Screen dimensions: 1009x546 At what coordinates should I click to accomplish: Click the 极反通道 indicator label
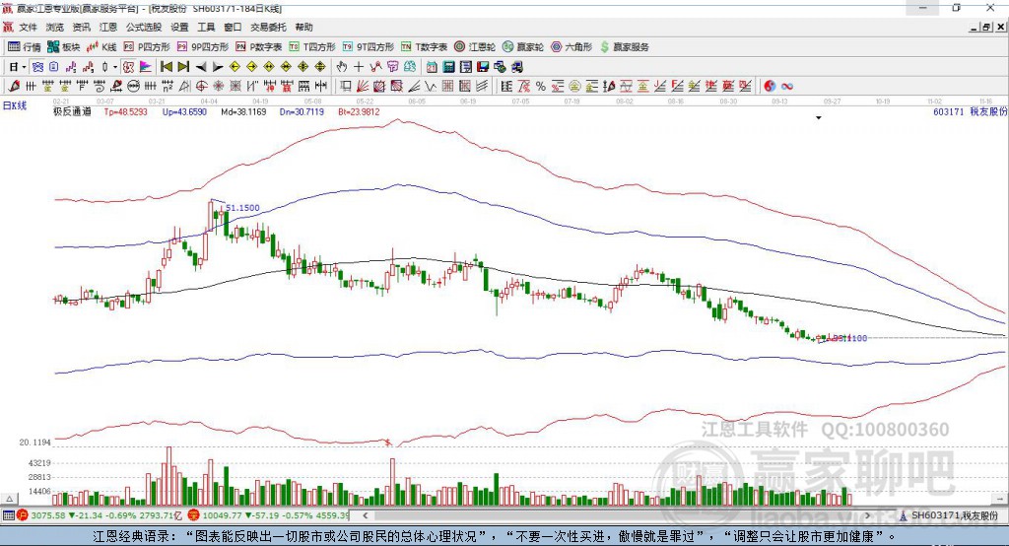72,111
